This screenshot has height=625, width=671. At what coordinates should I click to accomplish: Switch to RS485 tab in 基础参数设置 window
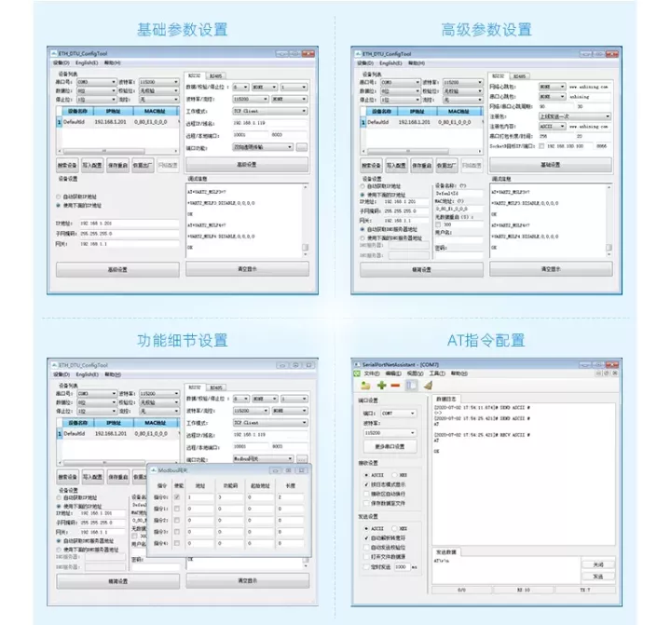[x=215, y=75]
